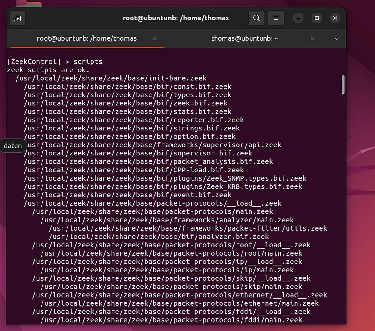
Task: Switch to the thomas@ubuntunb: ~ tab
Action: (244, 38)
